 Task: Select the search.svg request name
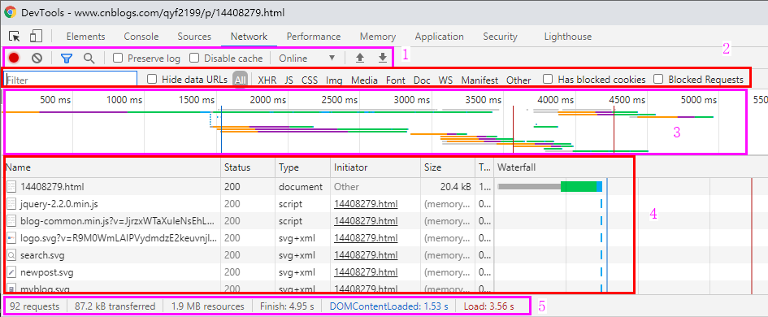[42, 255]
